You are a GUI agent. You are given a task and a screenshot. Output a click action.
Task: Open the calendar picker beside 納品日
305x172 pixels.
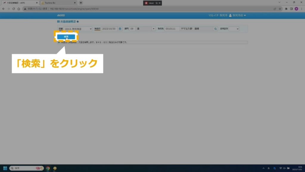120,29
